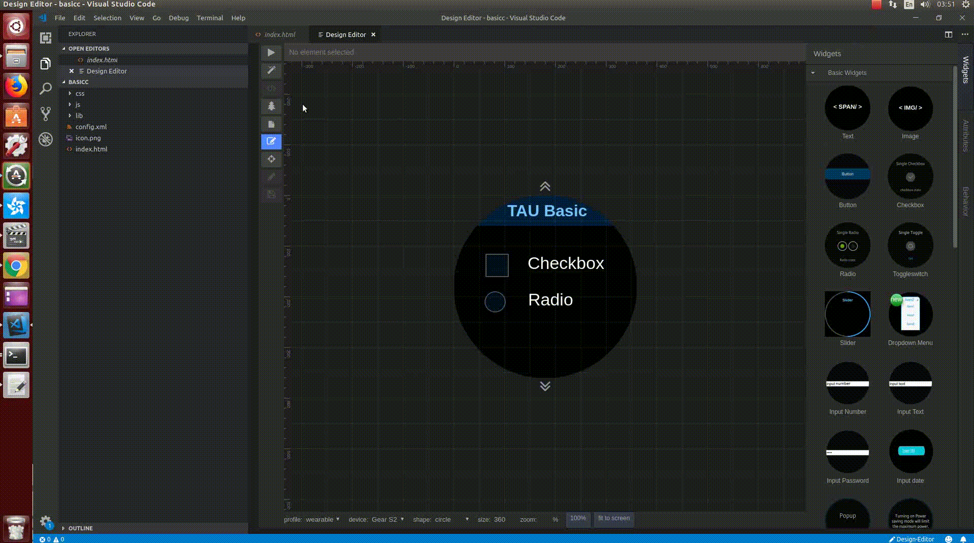
Task: Switch to the Attributes side tab
Action: click(x=965, y=136)
